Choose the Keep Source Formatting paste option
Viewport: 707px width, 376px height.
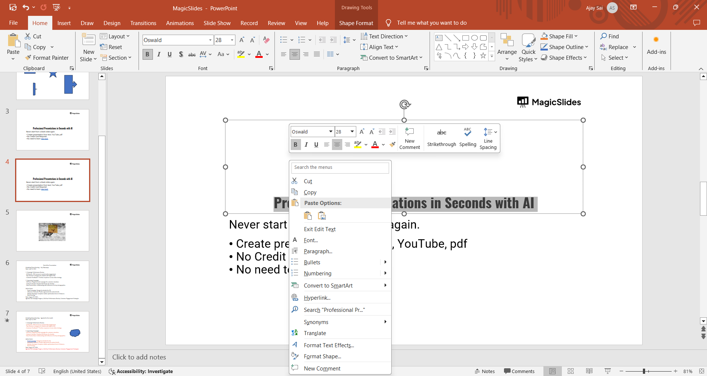tap(308, 216)
